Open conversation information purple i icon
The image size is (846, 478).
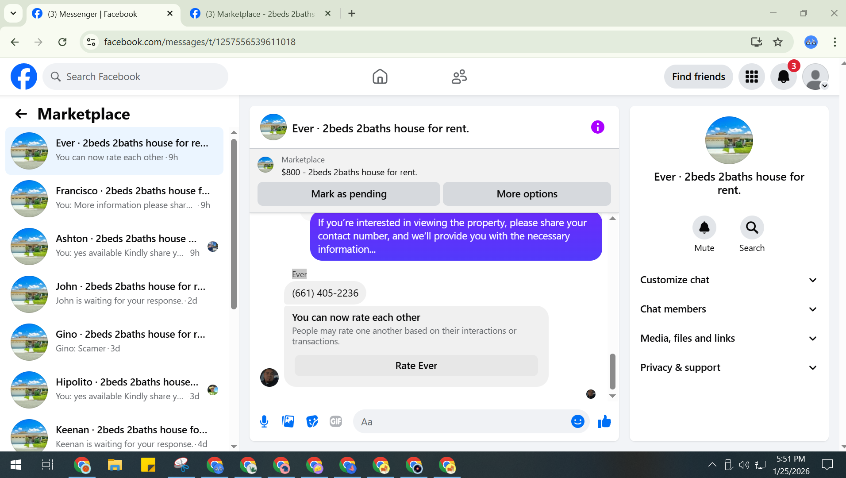click(x=597, y=127)
